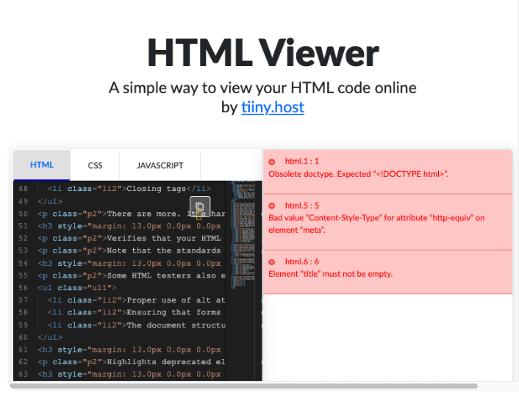Click error icon beside html.5 : 5
Screen dimensions: 519x398
click(272, 206)
